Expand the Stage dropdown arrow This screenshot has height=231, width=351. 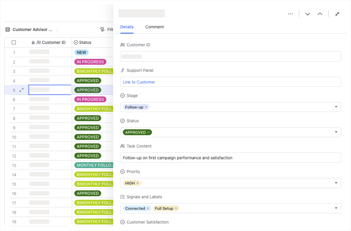336,107
